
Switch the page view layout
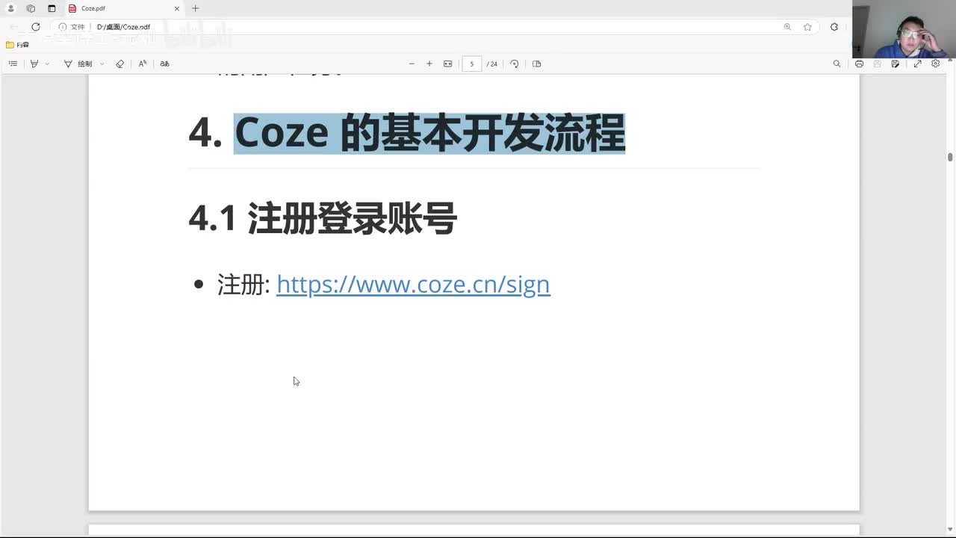pos(536,64)
